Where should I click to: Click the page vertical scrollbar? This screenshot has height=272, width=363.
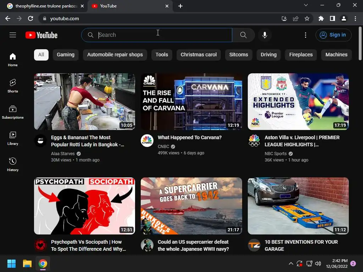(x=360, y=44)
